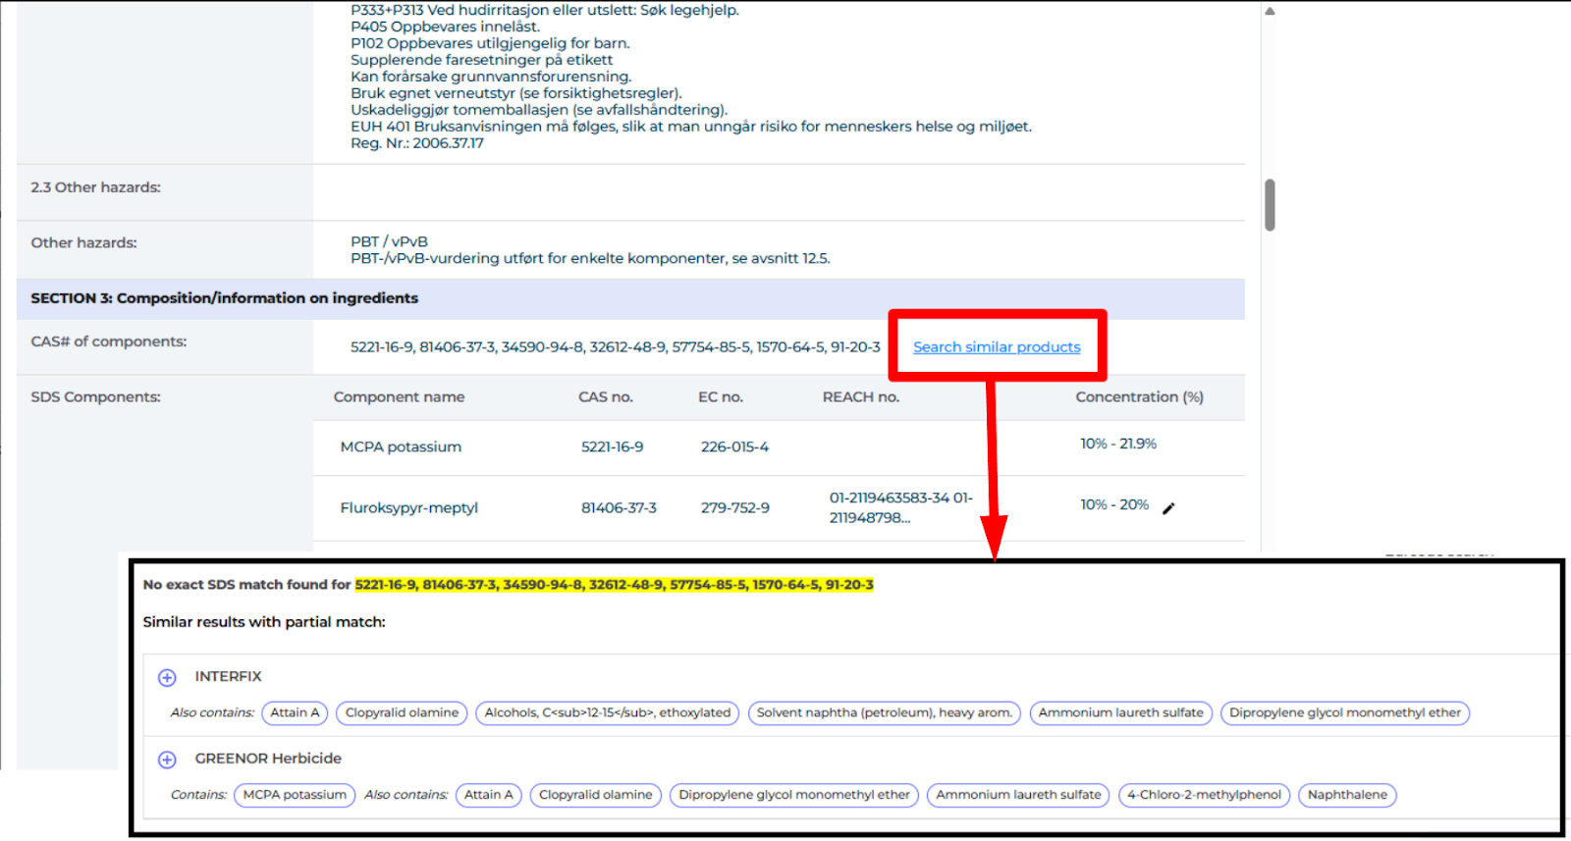Select Clopyralid olamine tag under INTERFIX
Image resolution: width=1571 pixels, height=841 pixels.
tap(402, 713)
